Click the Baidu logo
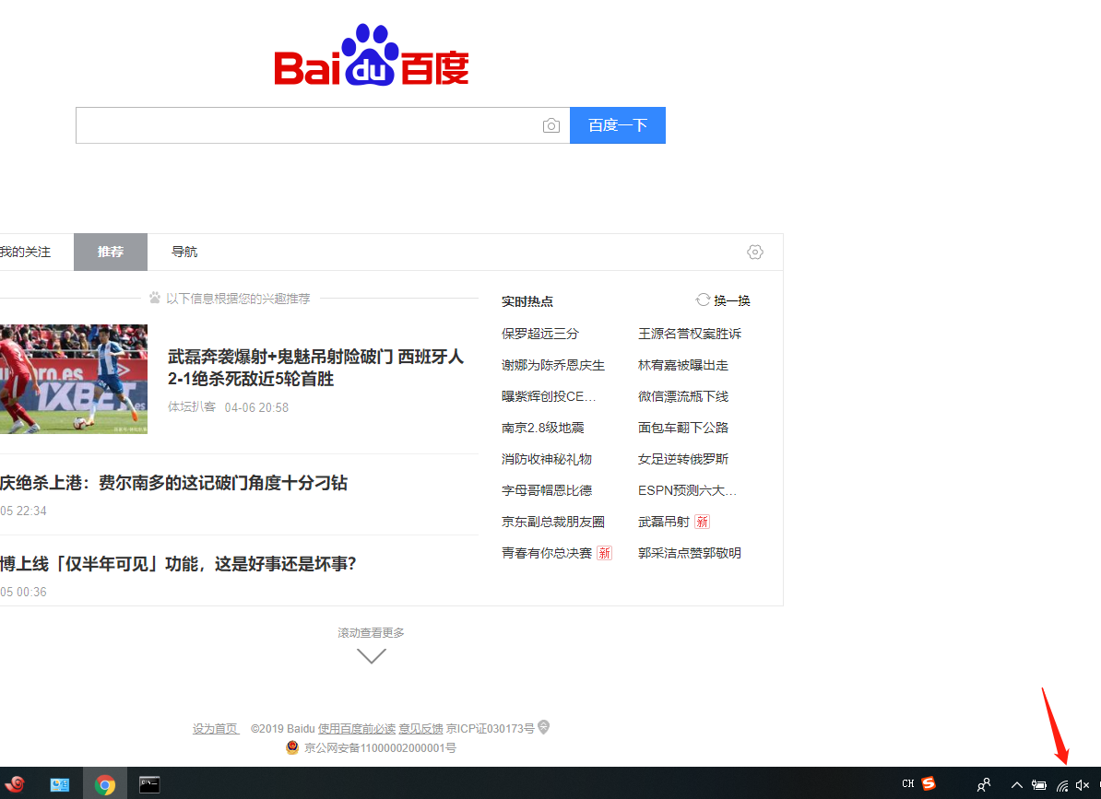The height and width of the screenshot is (799, 1101). (x=372, y=55)
